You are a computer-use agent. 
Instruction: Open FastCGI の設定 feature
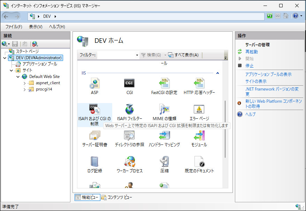164,86
